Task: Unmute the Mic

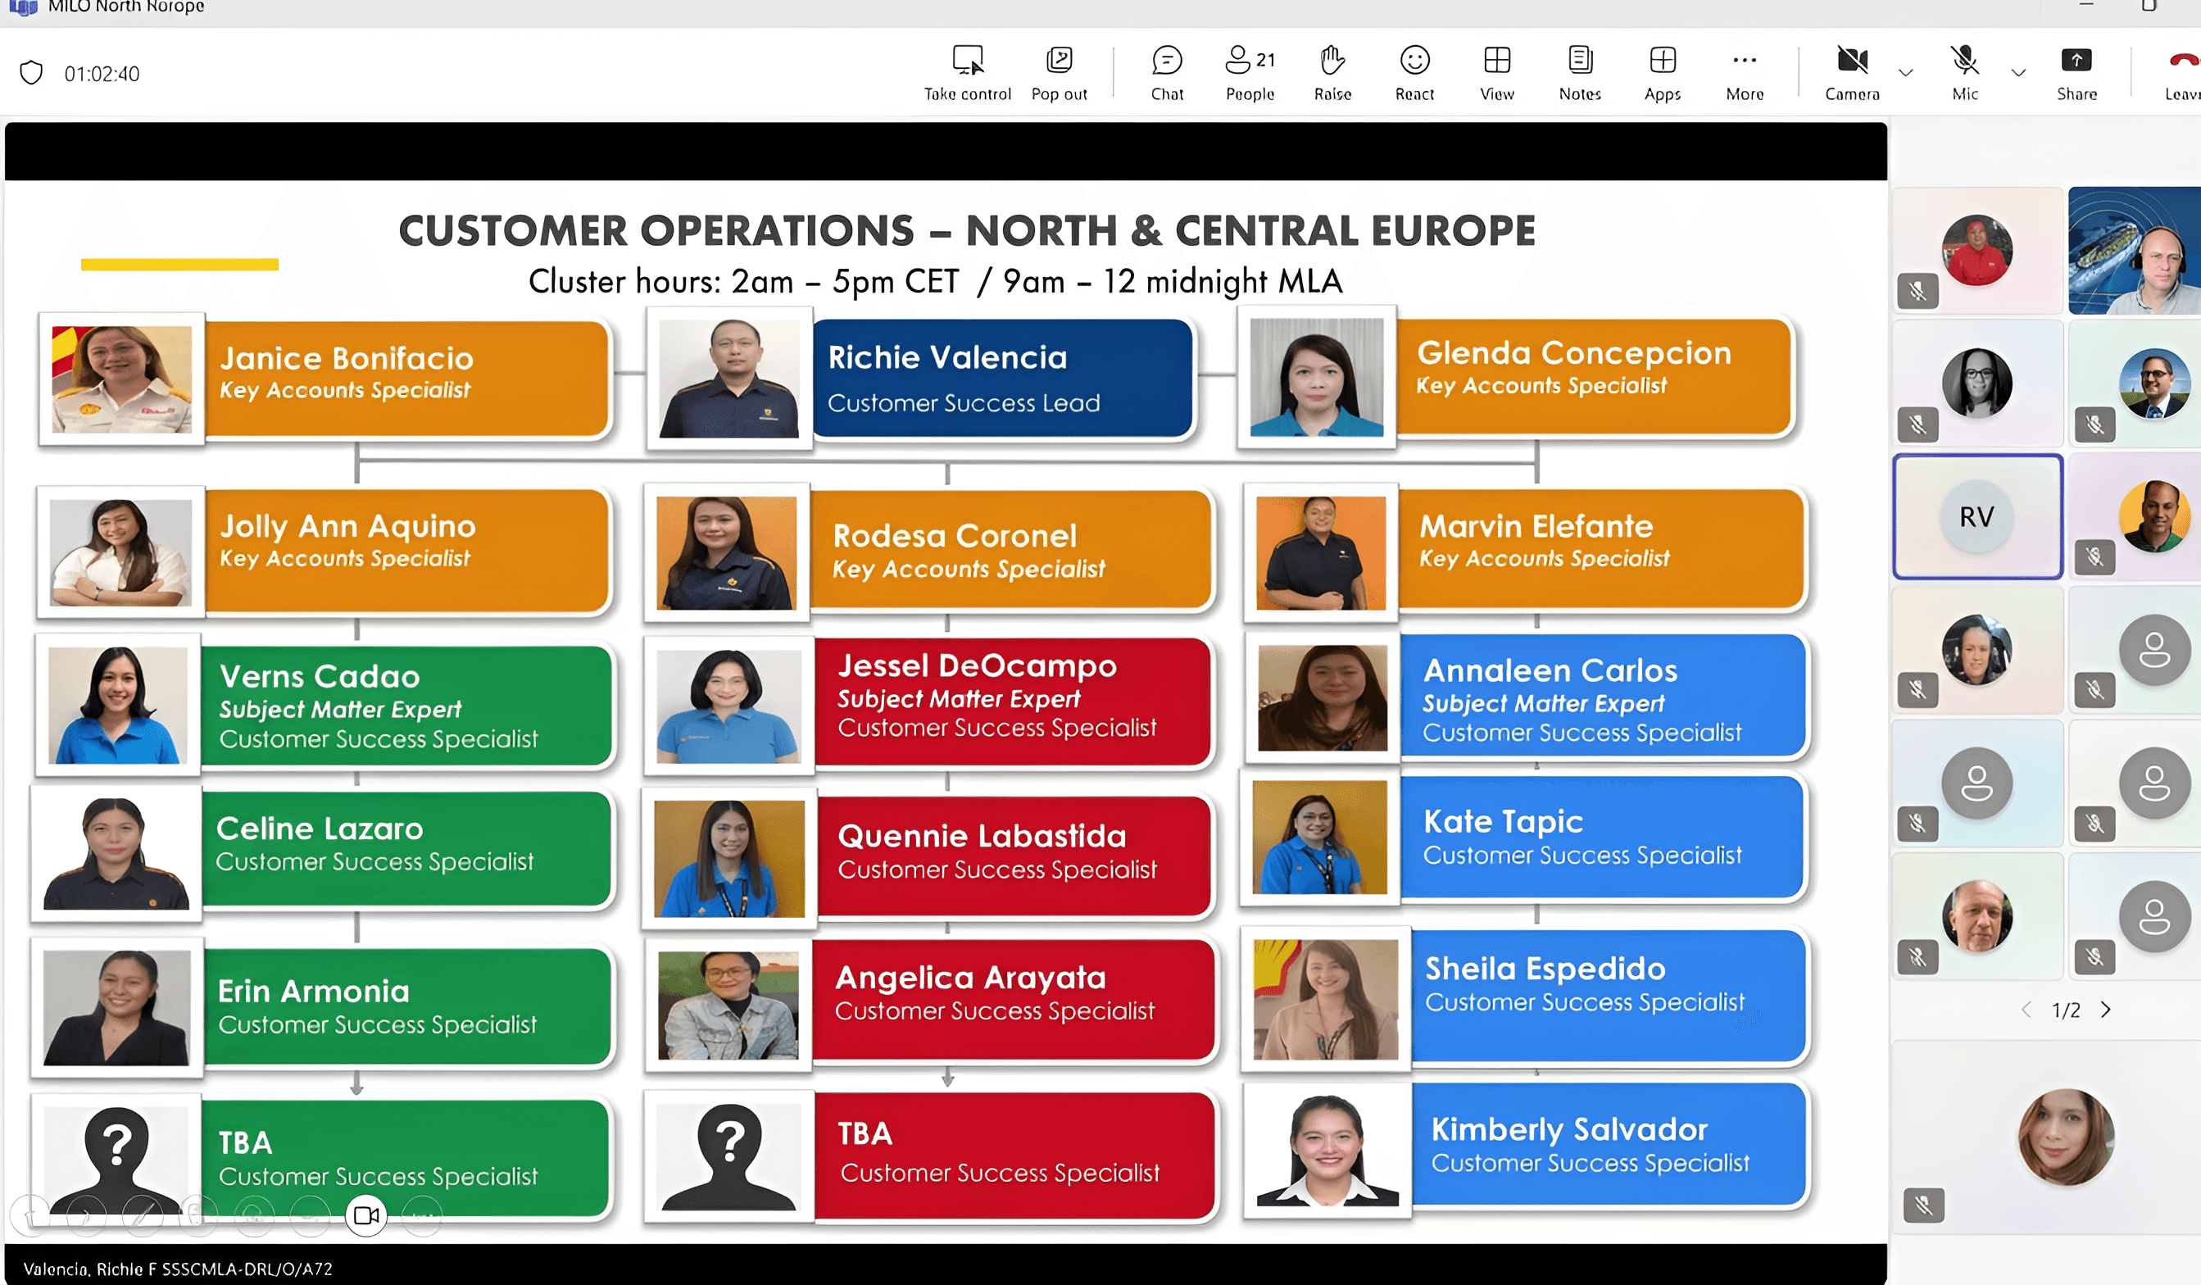Action: (x=1964, y=74)
